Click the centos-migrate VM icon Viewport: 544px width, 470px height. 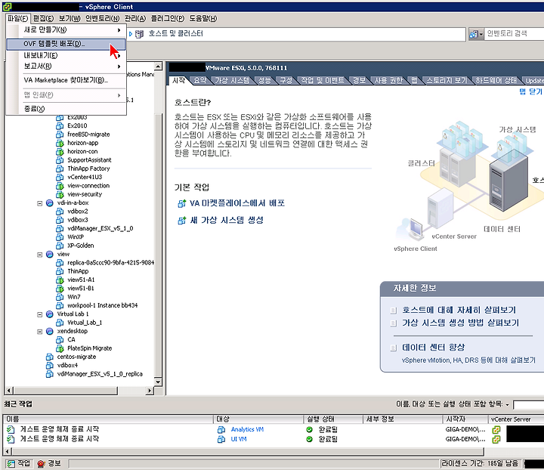point(50,357)
